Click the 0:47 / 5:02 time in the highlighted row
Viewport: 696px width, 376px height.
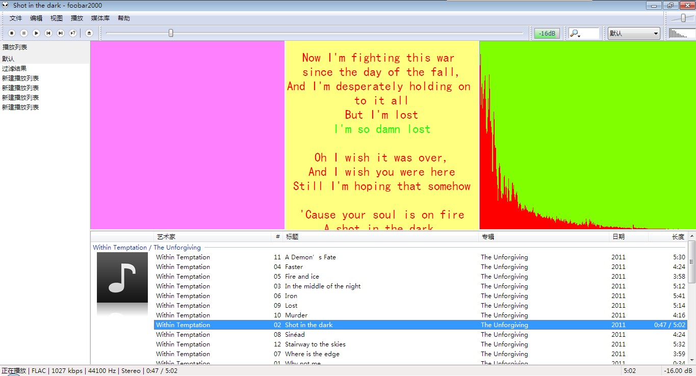coord(670,325)
